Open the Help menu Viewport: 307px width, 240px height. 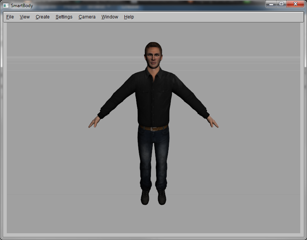129,17
